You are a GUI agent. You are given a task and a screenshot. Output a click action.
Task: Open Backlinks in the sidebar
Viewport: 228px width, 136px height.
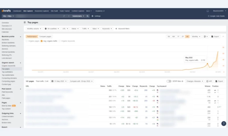[x=5, y=40]
